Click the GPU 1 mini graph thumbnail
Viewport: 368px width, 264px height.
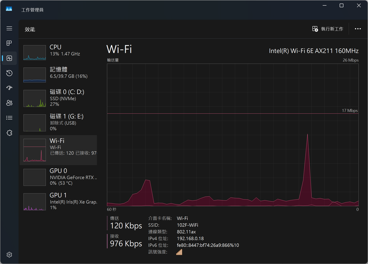pyautogui.click(x=35, y=202)
